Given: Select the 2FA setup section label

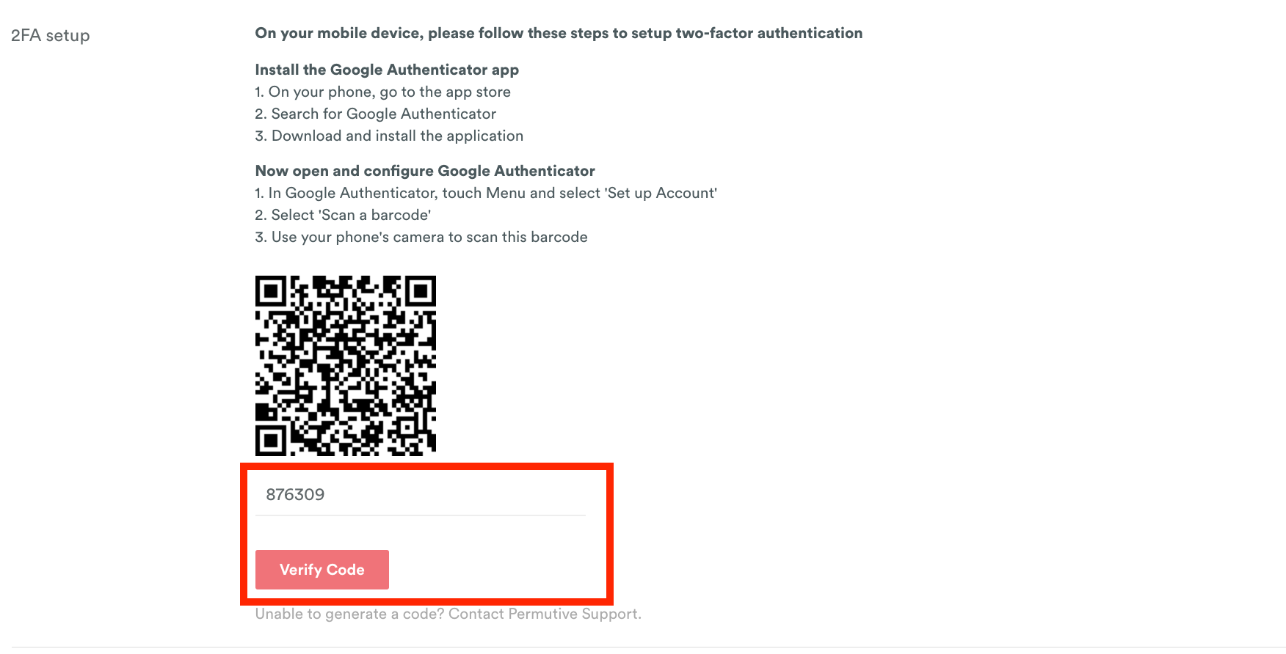Looking at the screenshot, I should click(51, 35).
